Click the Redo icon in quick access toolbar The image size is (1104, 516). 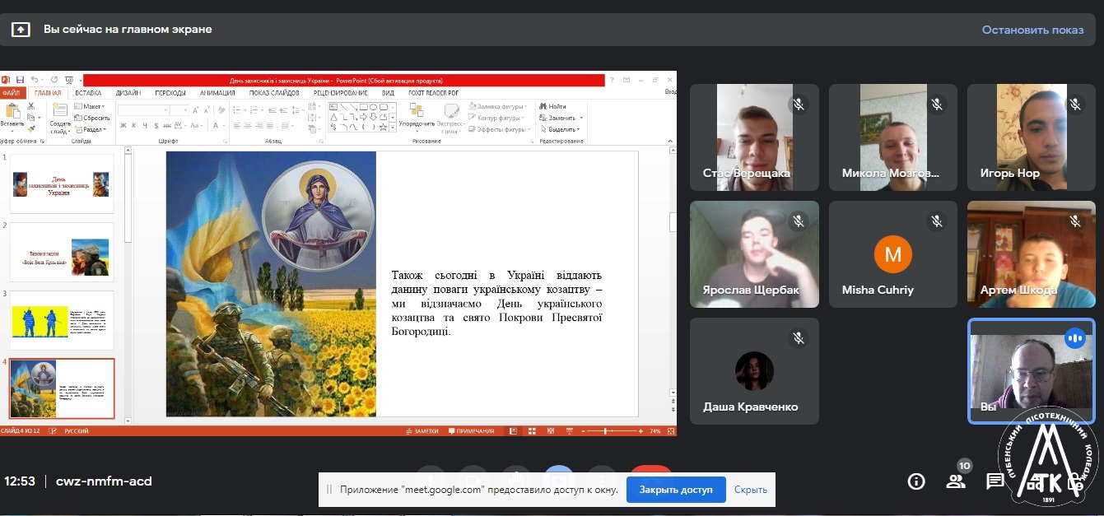(x=54, y=80)
